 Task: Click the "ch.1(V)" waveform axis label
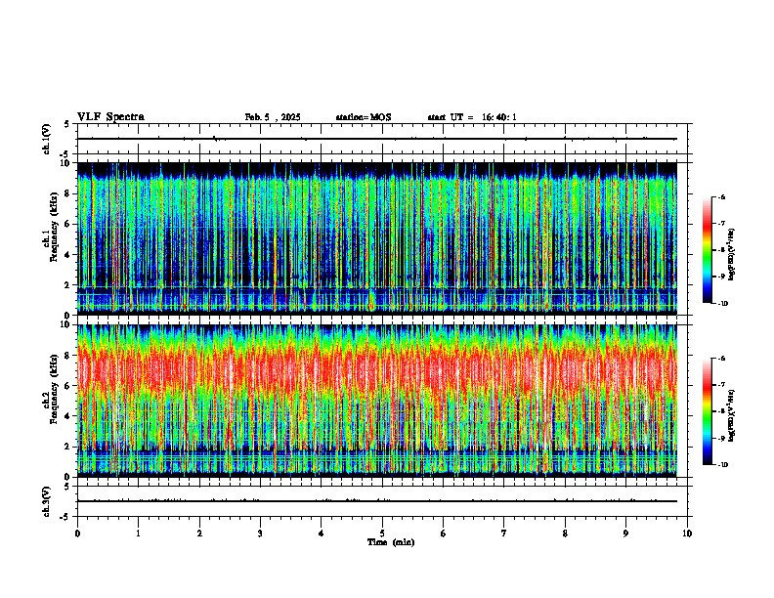coord(47,139)
